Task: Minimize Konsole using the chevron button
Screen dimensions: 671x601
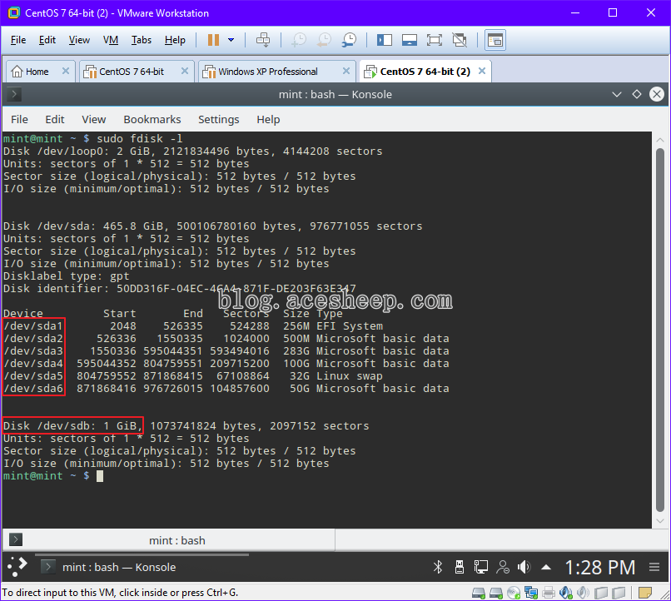Action: (617, 94)
